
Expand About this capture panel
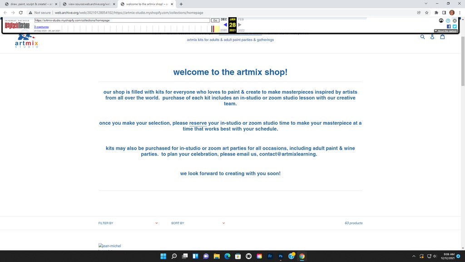pos(445,31)
